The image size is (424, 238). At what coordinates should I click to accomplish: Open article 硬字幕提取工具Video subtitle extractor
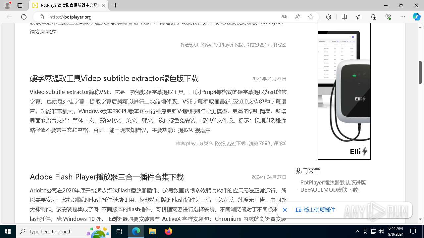tap(114, 79)
